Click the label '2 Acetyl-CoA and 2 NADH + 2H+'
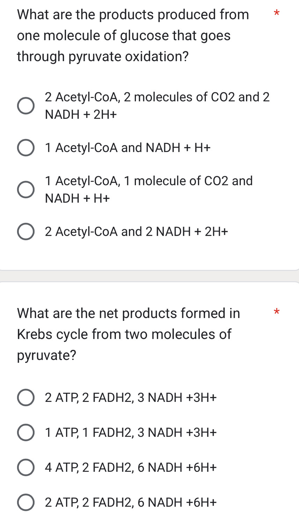299x522 pixels. click(x=136, y=231)
